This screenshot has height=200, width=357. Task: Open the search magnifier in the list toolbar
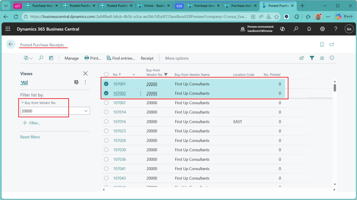(41, 58)
